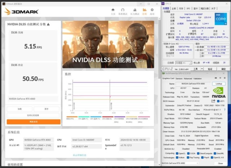The image size is (231, 168).
Task: Click the warning triangle beside the DLSS score title
Action: [x=48, y=25]
